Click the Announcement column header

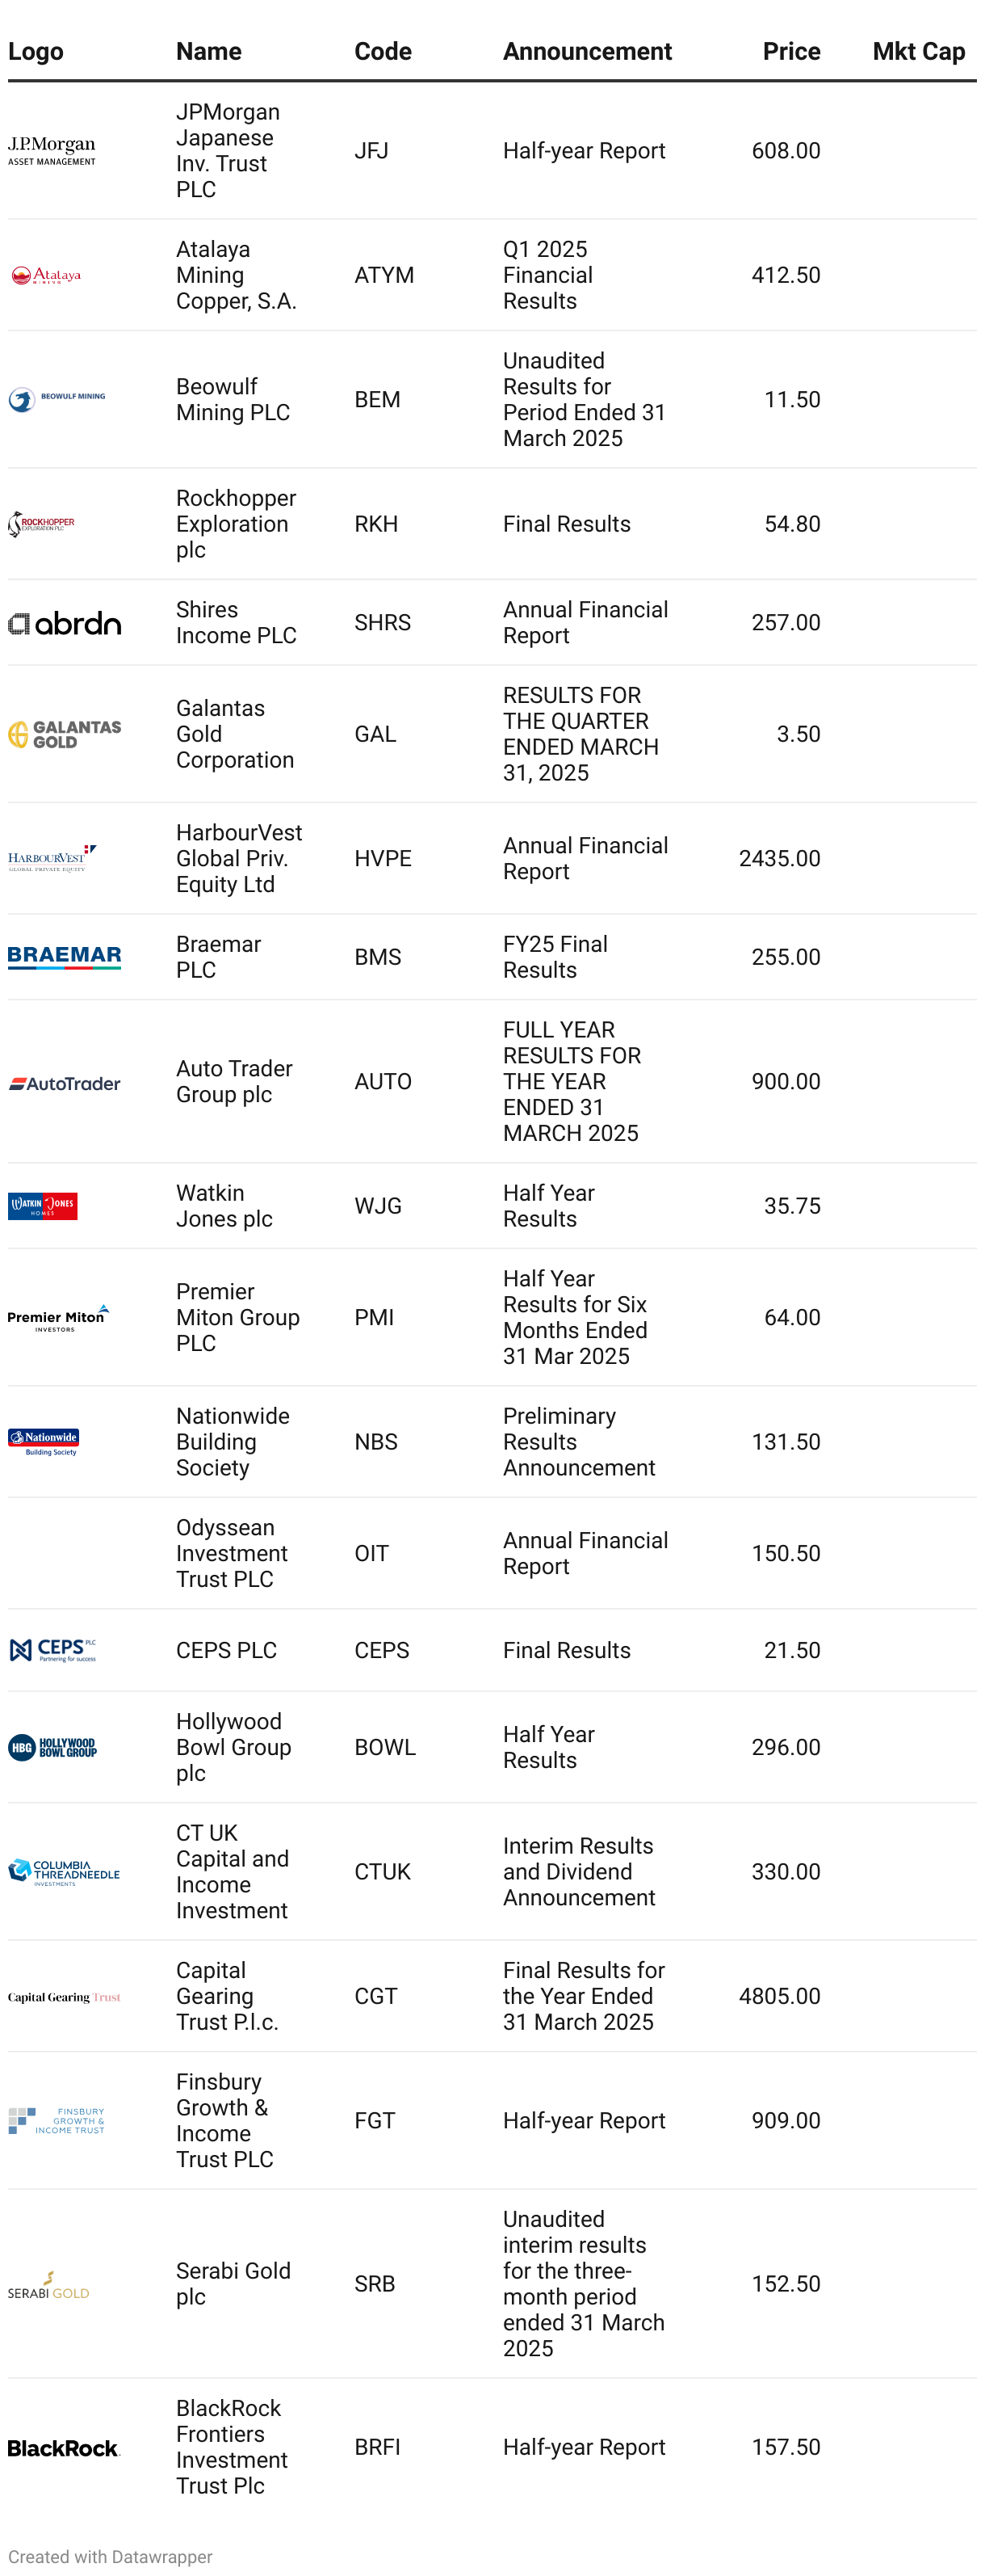pos(586,51)
